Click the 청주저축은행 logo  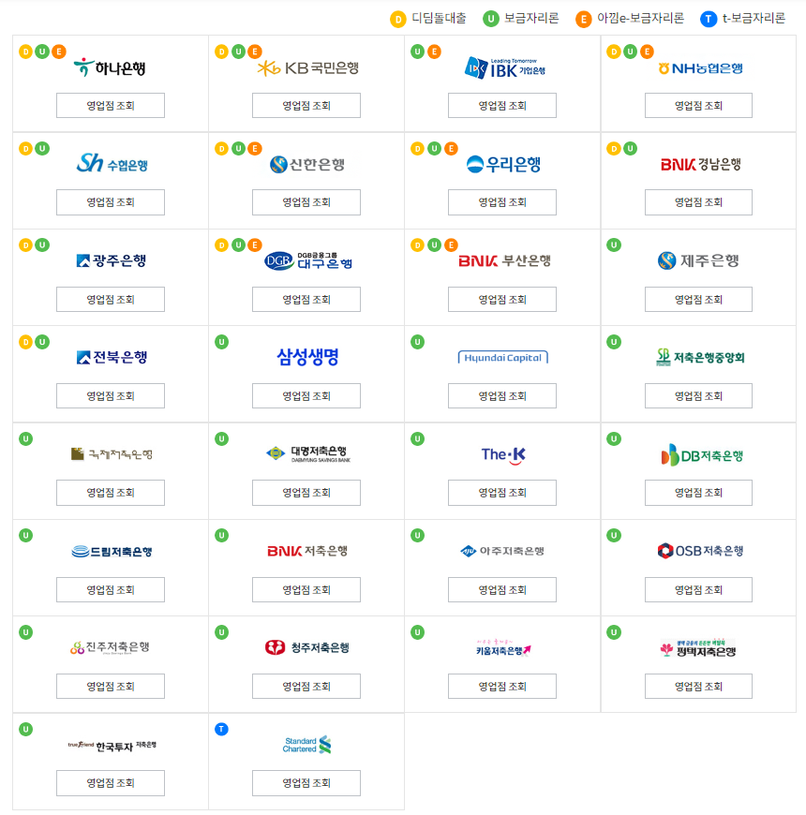pyautogui.click(x=306, y=647)
